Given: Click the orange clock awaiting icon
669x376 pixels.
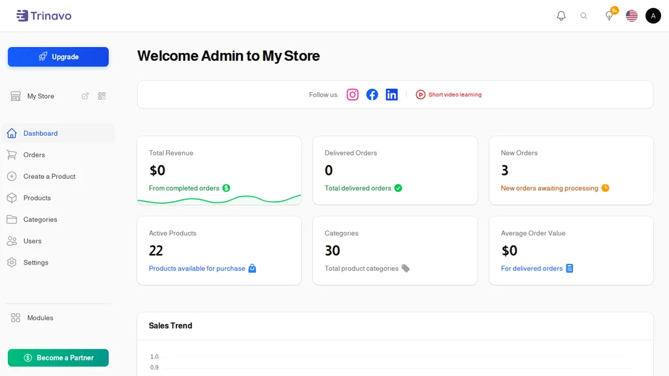Looking at the screenshot, I should pos(605,188).
